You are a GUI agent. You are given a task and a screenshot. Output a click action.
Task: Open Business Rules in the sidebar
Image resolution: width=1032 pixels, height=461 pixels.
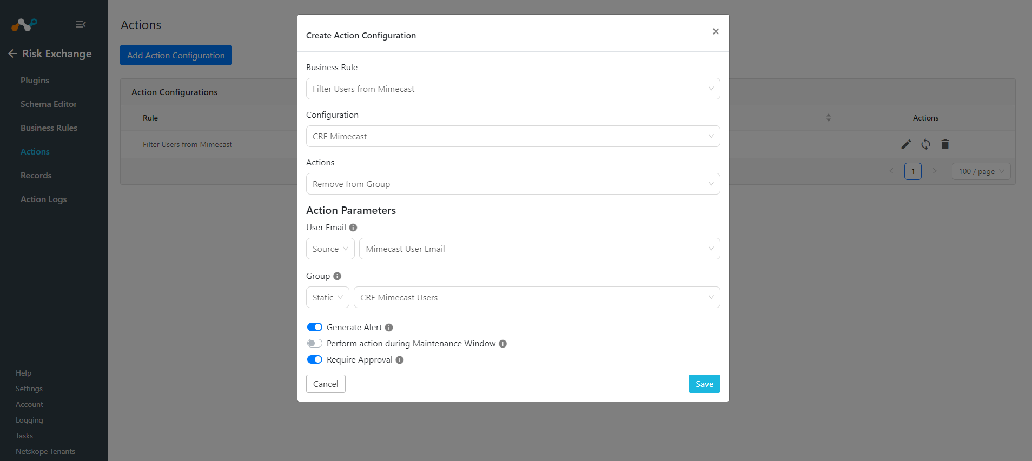pos(49,128)
